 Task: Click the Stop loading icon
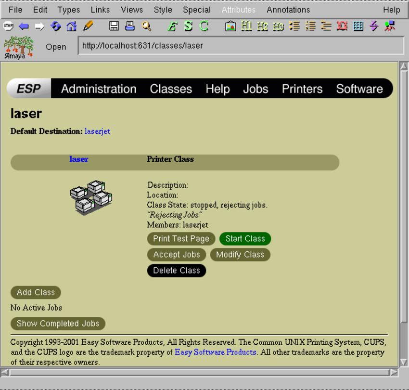pyautogui.click(x=8, y=26)
